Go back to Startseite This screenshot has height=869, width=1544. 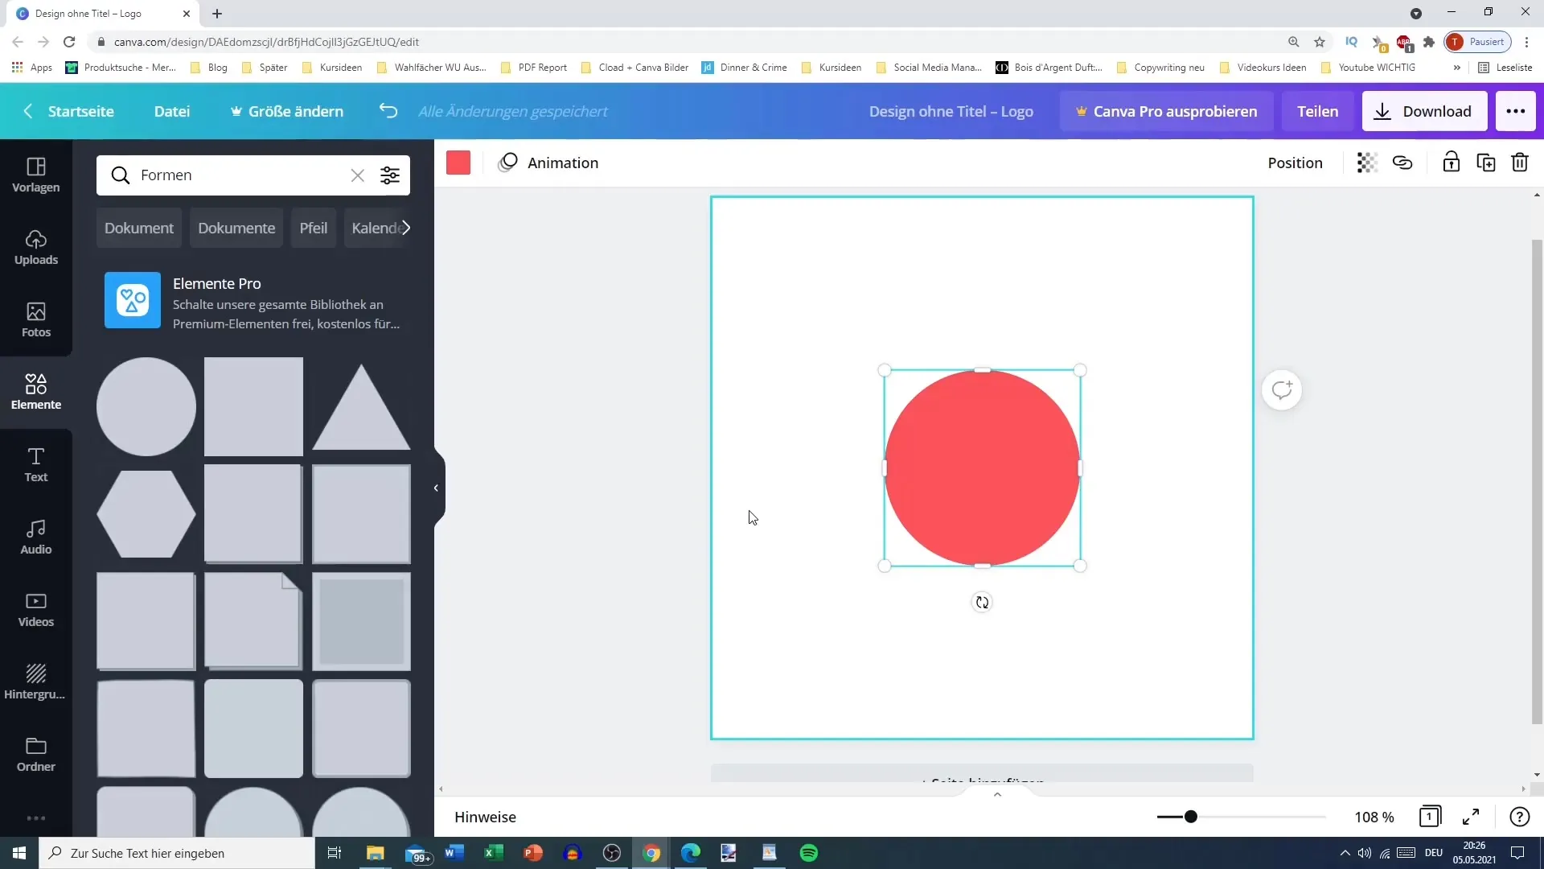click(68, 111)
